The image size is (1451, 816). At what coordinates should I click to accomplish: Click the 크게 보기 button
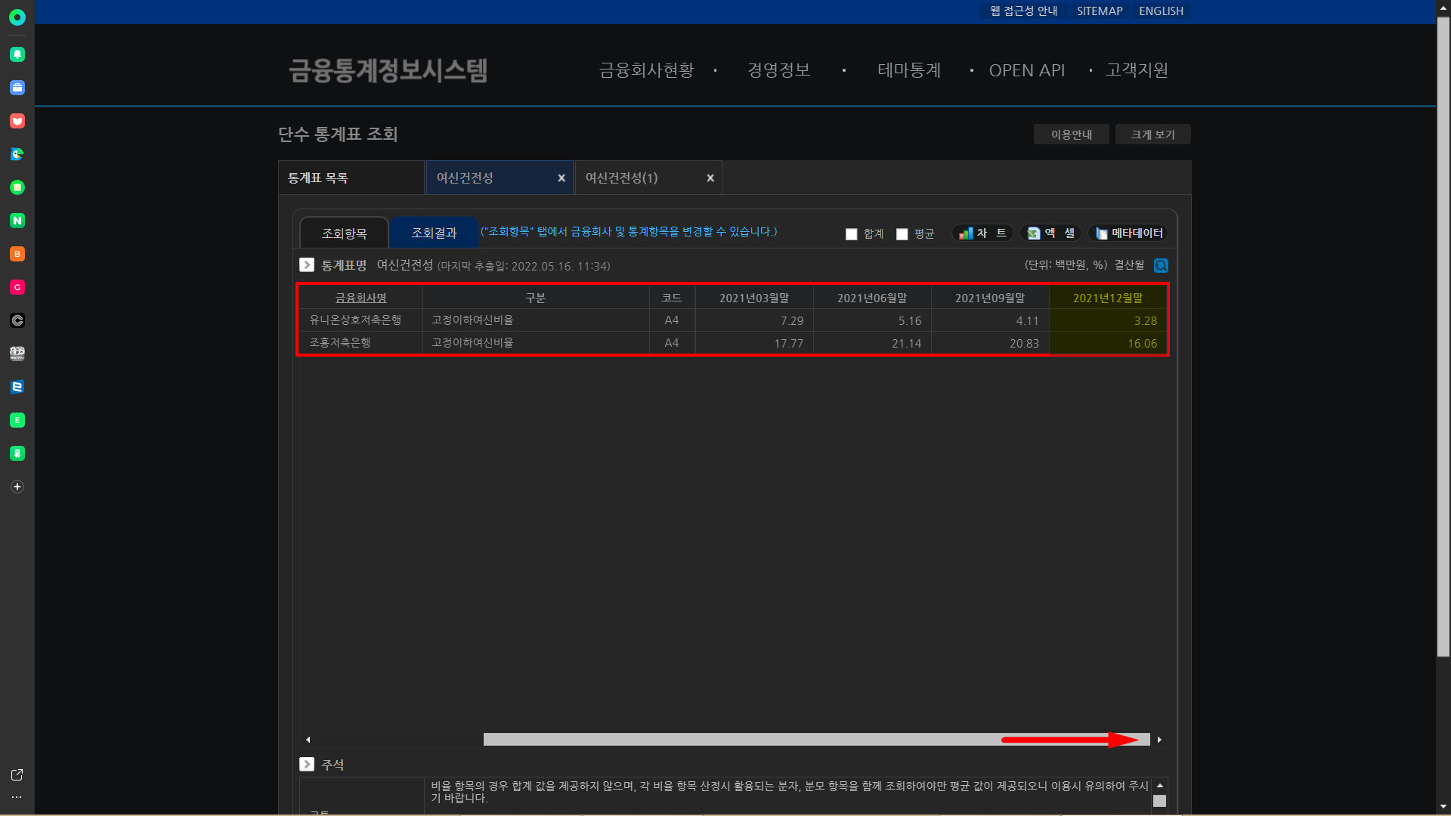coord(1152,134)
